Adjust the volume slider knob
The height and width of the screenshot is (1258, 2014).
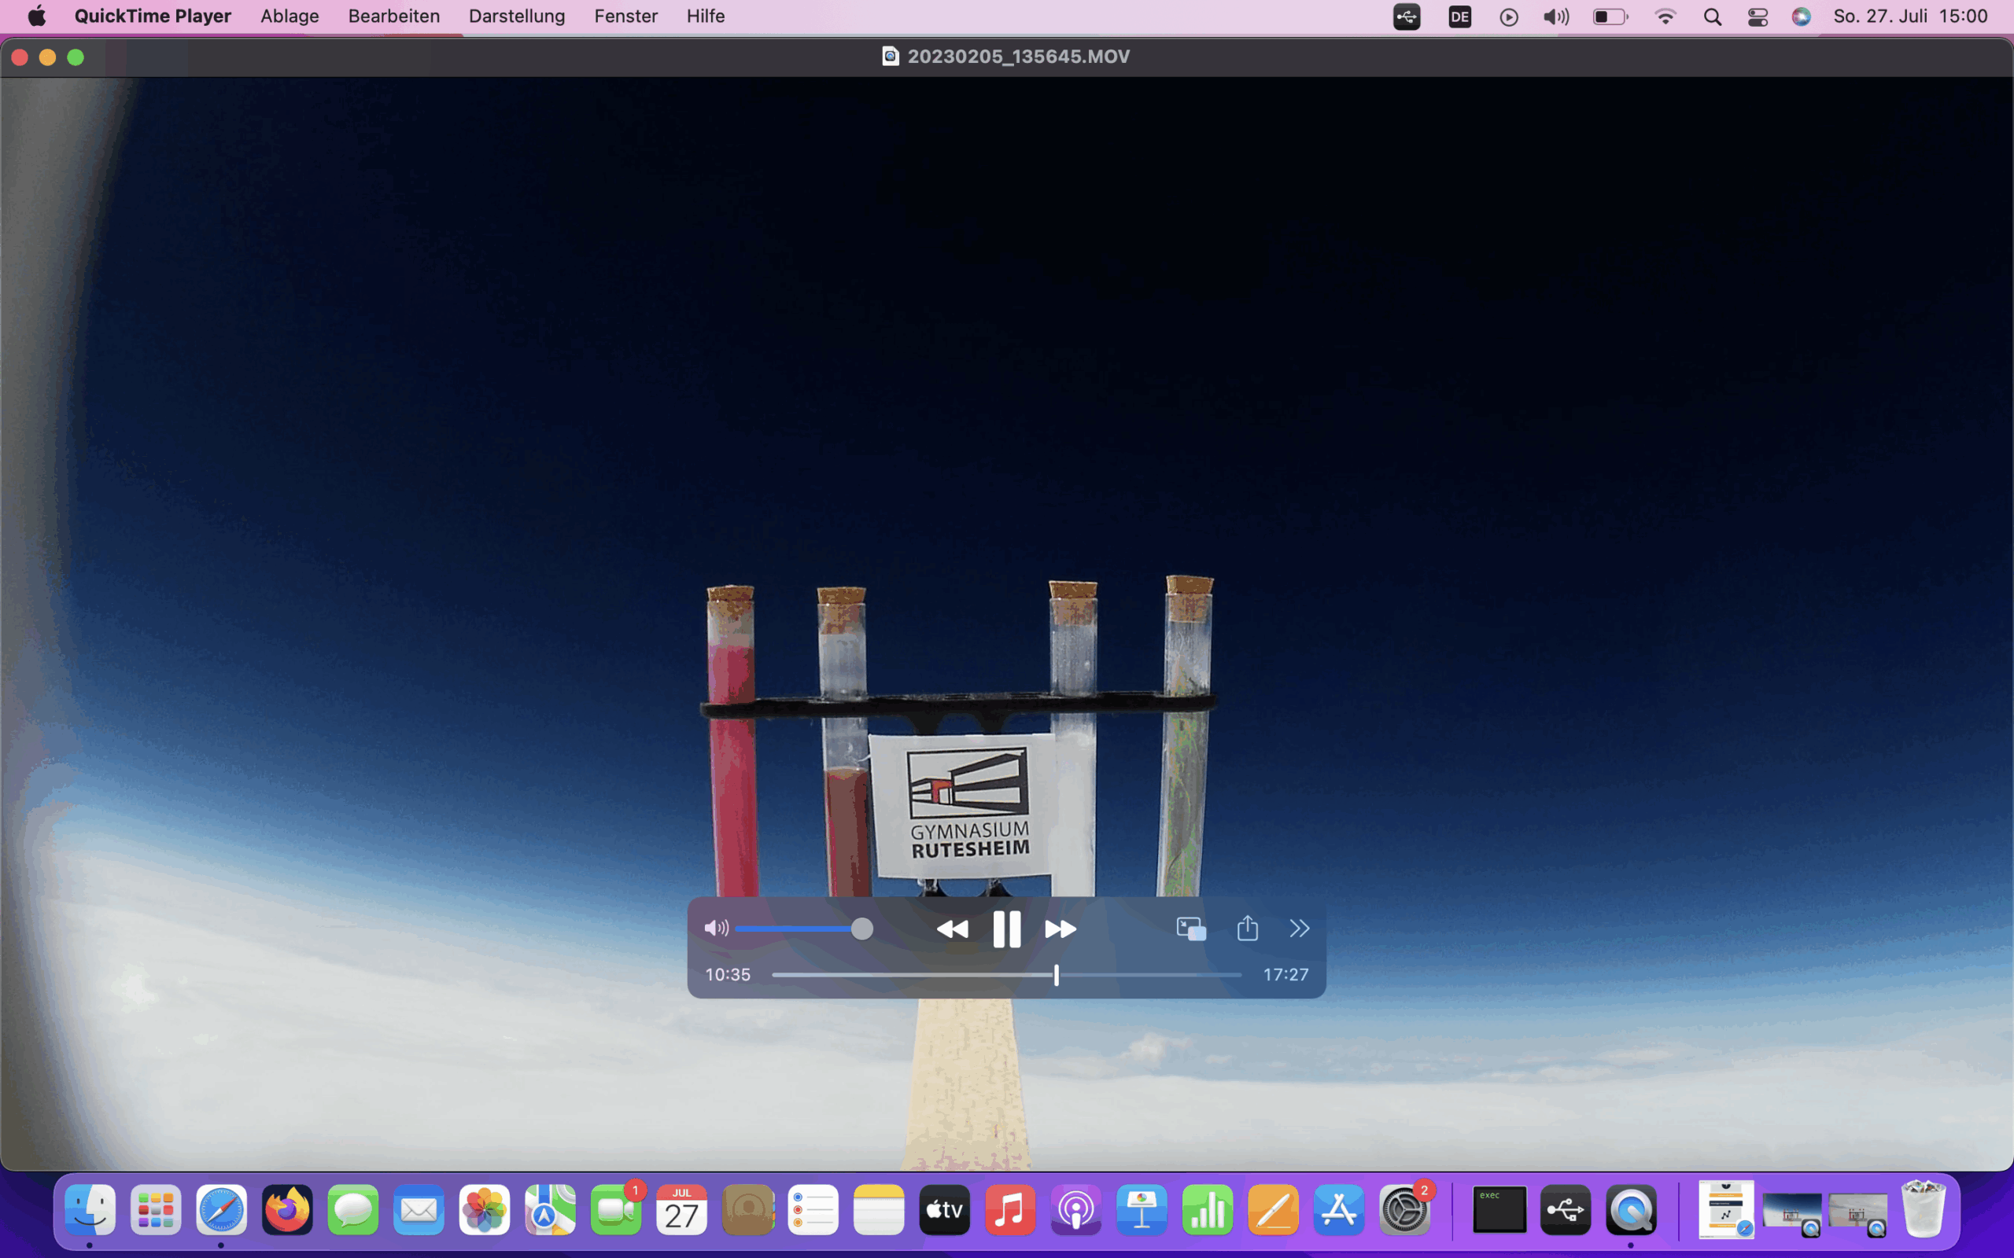(x=862, y=929)
